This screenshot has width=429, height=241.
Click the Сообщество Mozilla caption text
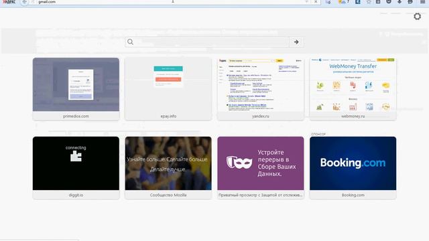pyautogui.click(x=168, y=195)
